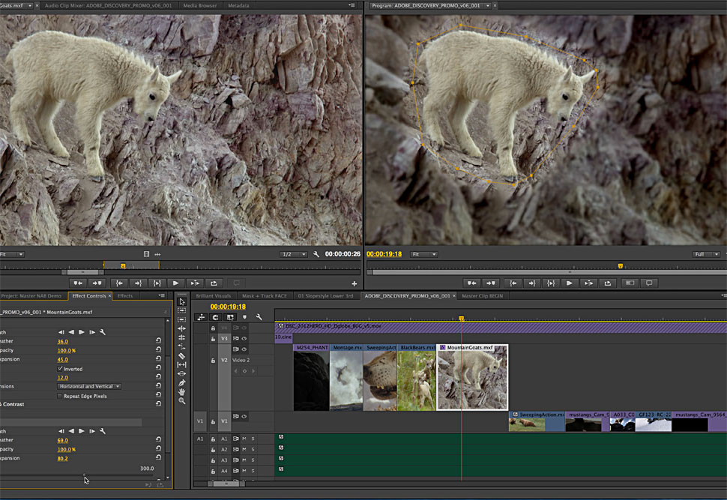This screenshot has width=727, height=500.
Task: Open the Mask + Track FACE sequence tab
Action: point(264,296)
